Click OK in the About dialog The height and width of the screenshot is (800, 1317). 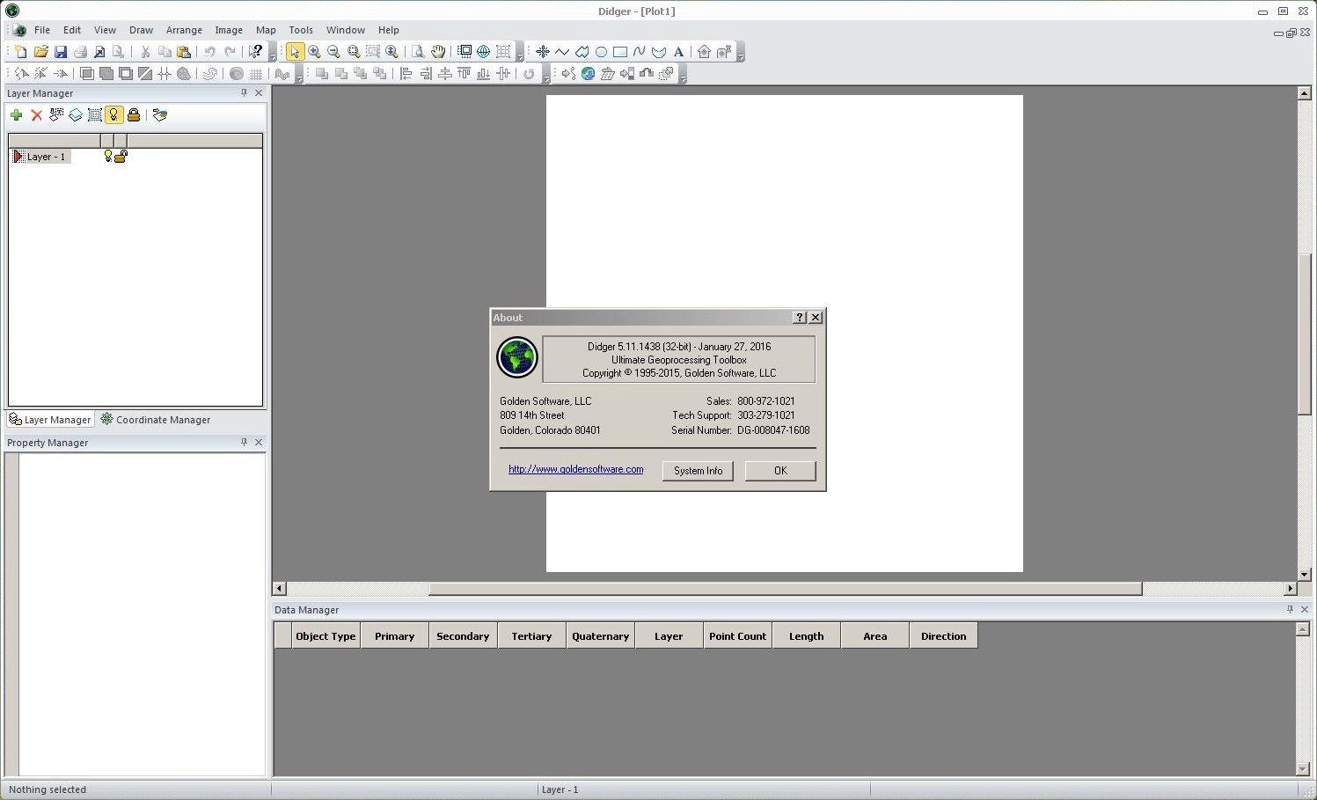(x=780, y=471)
